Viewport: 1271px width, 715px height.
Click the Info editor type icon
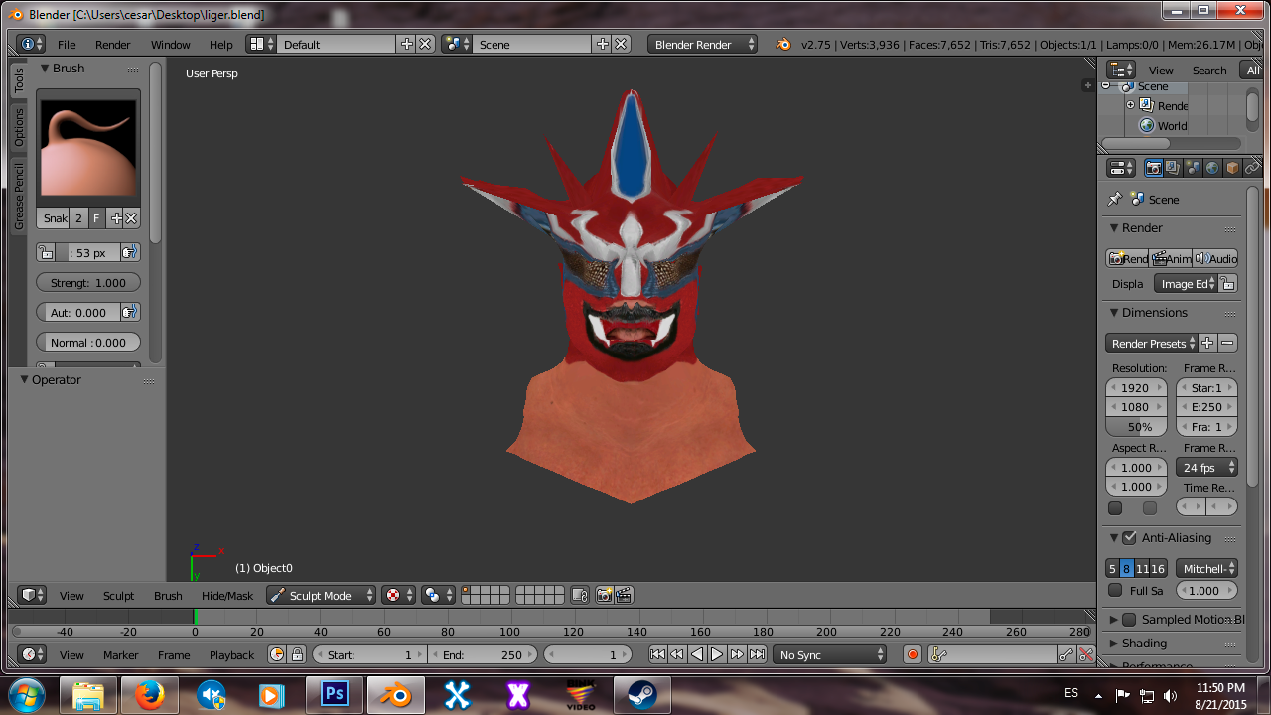[x=32, y=44]
